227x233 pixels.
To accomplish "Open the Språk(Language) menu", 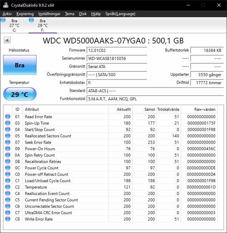I will pos(120,14).
